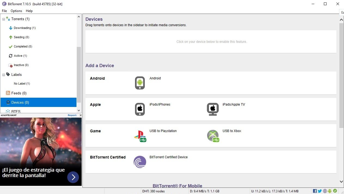344x194 pixels.
Task: Click main panel scrollbar down arrow
Action: [x=341, y=181]
